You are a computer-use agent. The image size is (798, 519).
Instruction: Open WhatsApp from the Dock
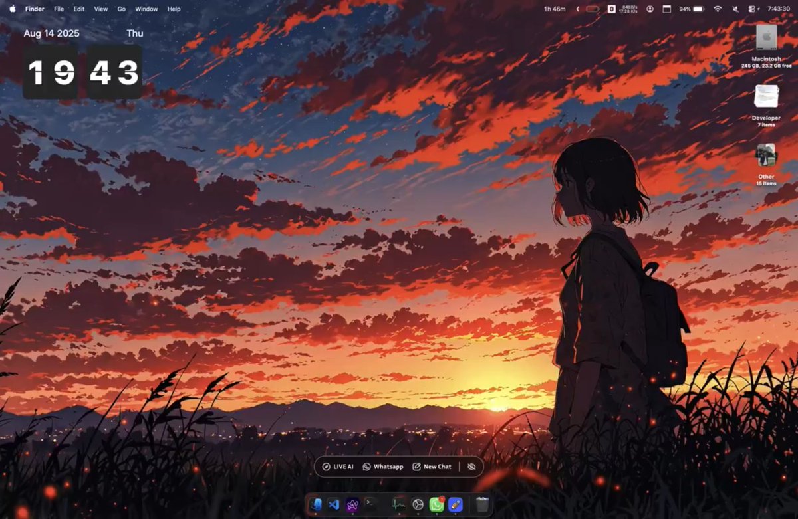coord(436,504)
